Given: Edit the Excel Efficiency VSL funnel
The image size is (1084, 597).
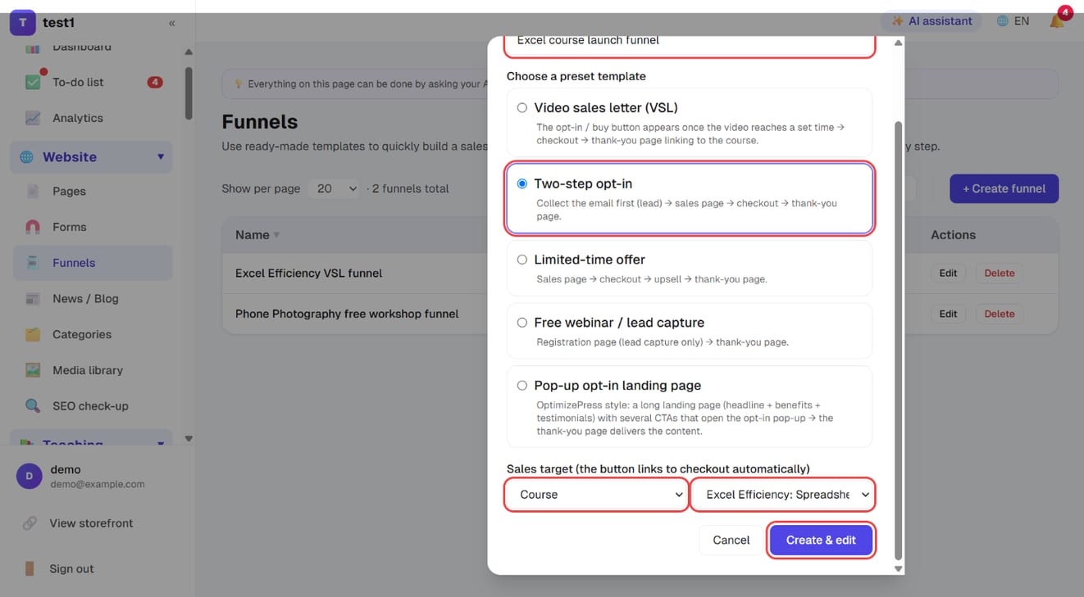Looking at the screenshot, I should (948, 274).
